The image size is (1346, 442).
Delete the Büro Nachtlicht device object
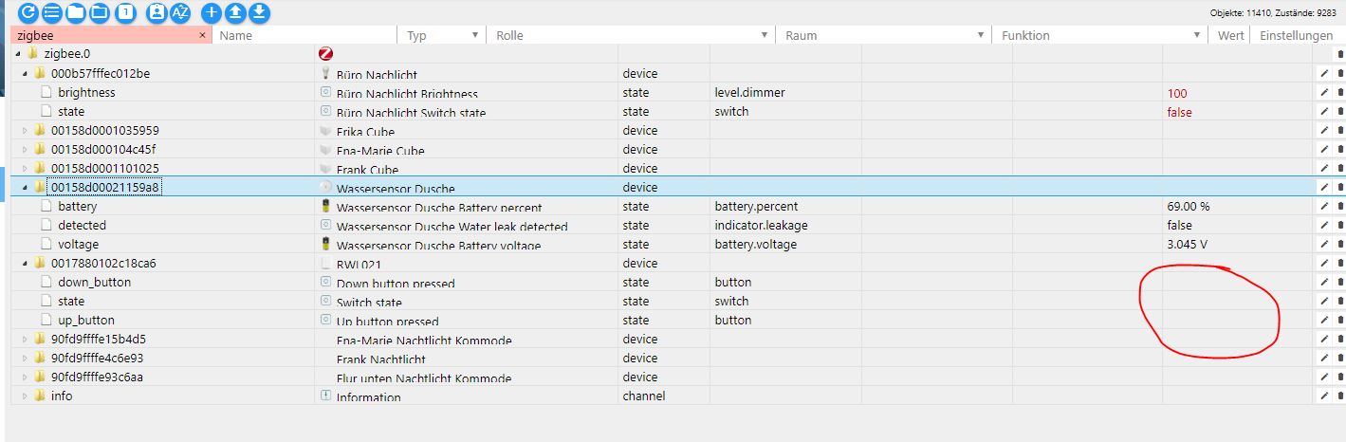click(x=1340, y=74)
